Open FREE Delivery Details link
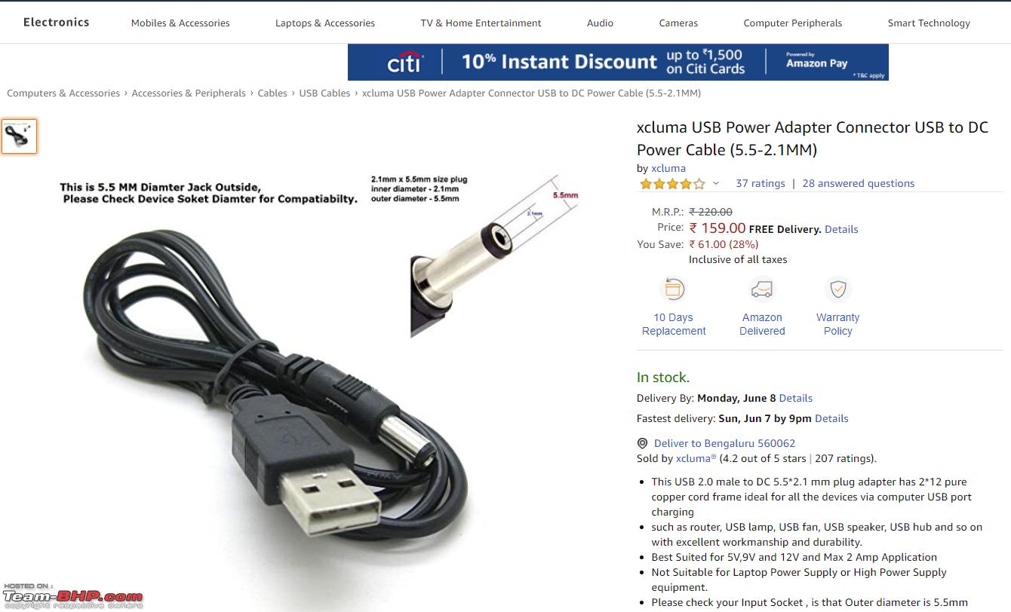This screenshot has height=612, width=1011. click(x=841, y=229)
